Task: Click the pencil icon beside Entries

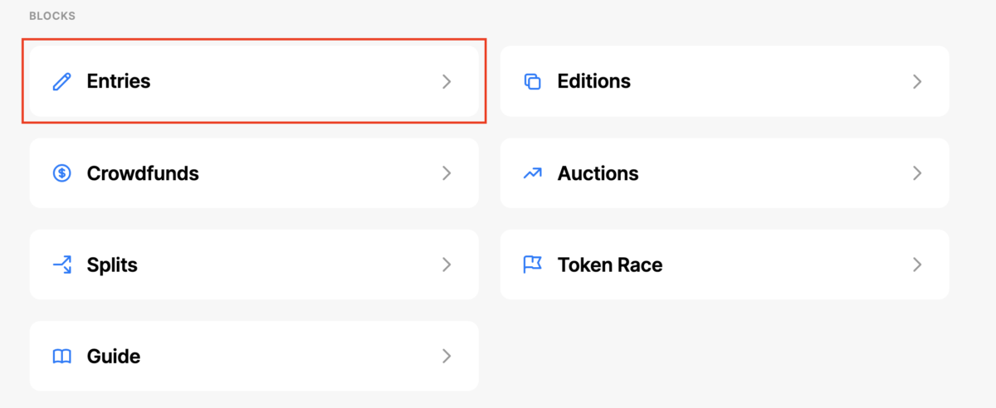Action: coord(62,81)
